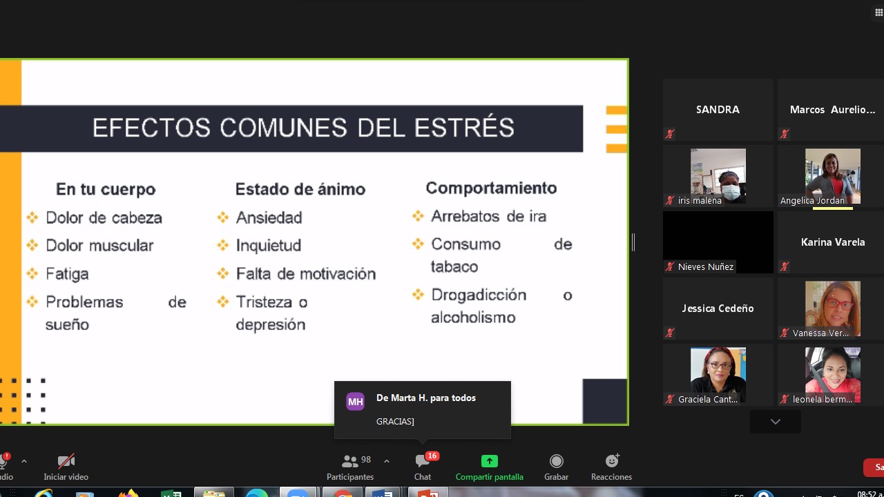
Task: Select Angelica Jordan video thumbnail
Action: click(832, 175)
